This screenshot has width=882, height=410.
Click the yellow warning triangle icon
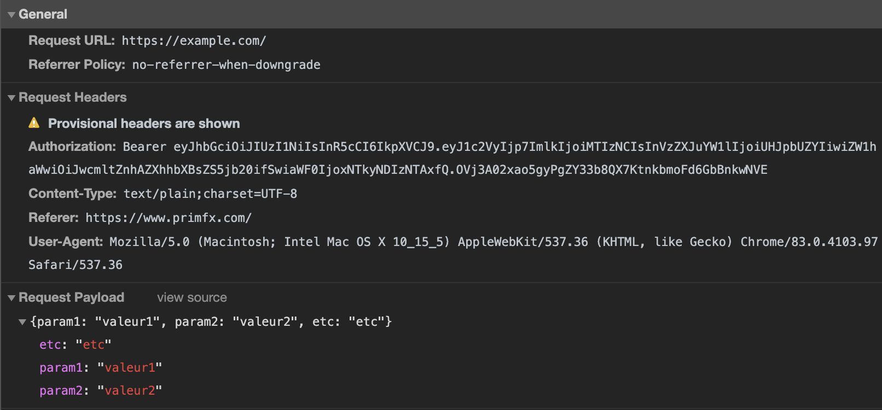click(x=34, y=123)
